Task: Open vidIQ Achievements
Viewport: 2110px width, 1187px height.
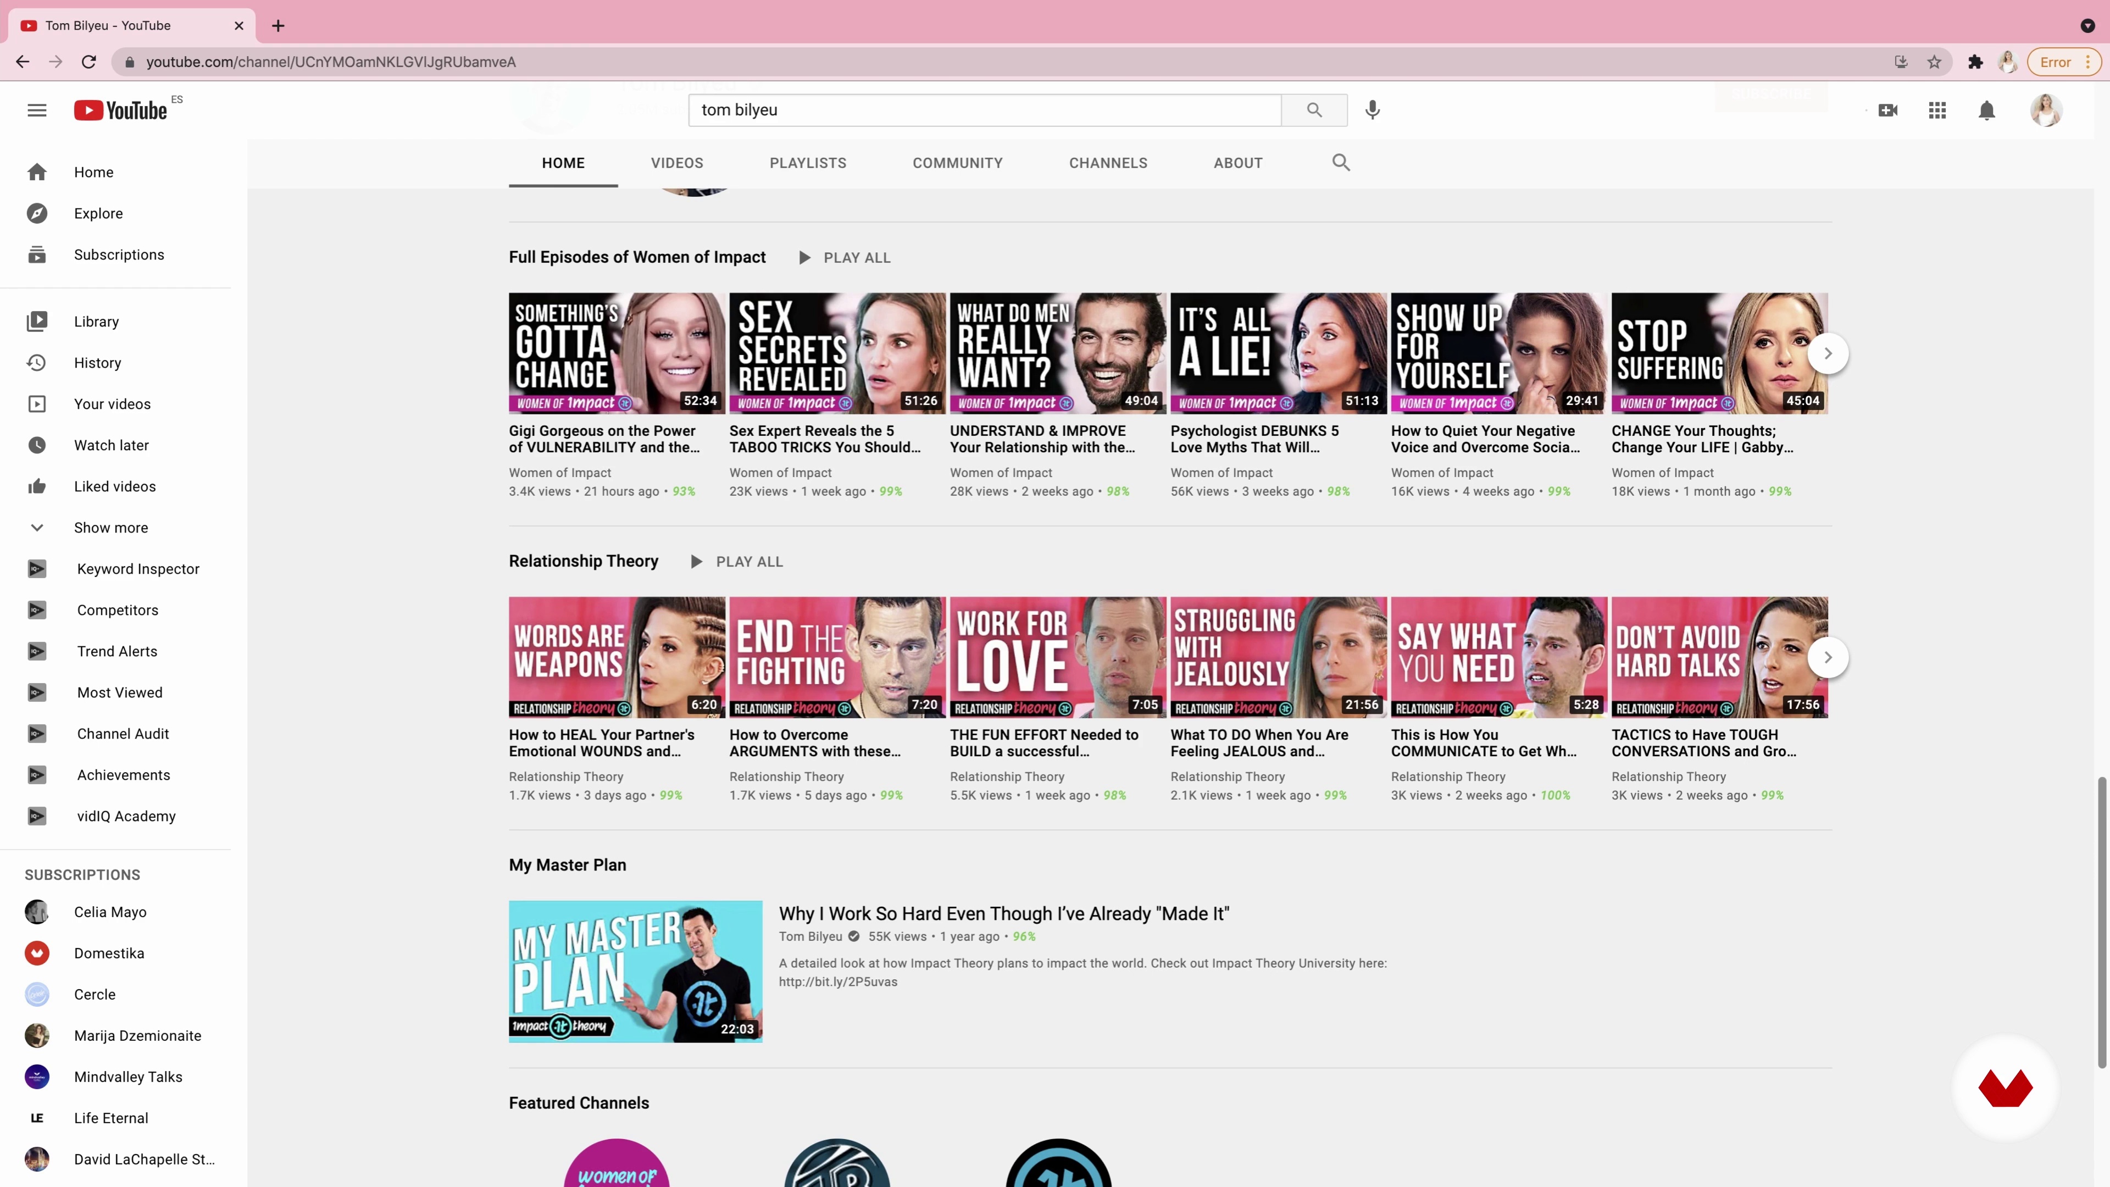Action: [115, 775]
